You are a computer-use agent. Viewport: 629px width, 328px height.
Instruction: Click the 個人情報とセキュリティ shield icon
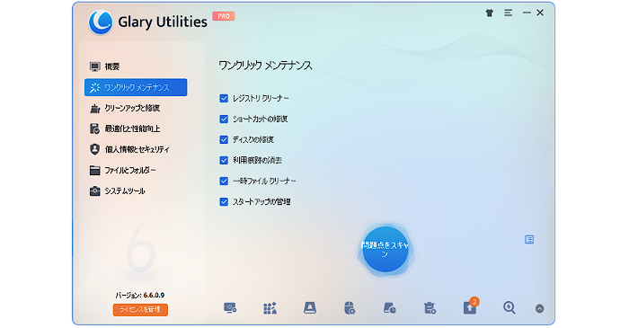(x=94, y=149)
